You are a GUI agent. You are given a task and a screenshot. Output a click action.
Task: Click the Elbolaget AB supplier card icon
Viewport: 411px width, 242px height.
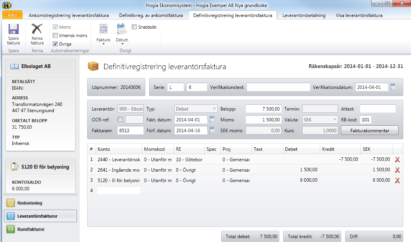point(14,66)
